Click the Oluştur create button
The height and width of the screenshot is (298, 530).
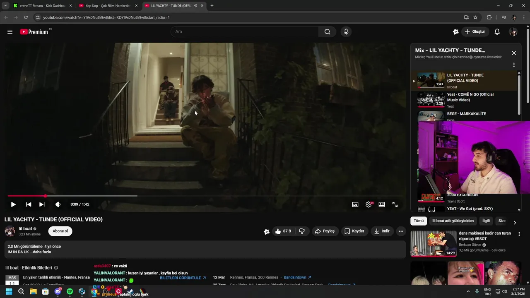click(475, 32)
